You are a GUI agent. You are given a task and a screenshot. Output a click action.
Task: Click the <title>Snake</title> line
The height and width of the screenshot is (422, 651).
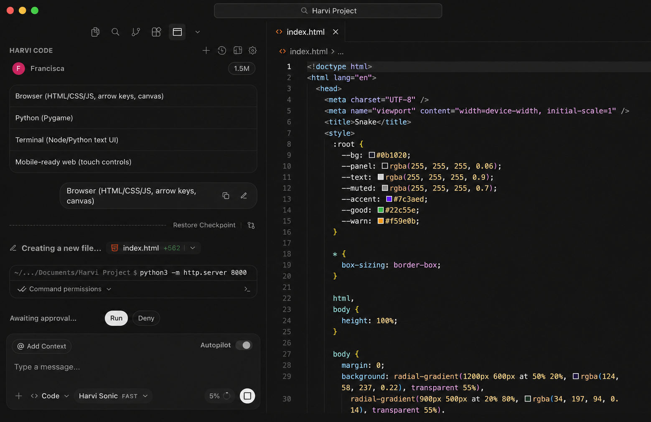pos(368,122)
